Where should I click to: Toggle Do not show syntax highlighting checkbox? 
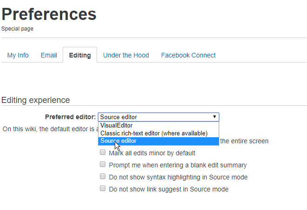103,177
